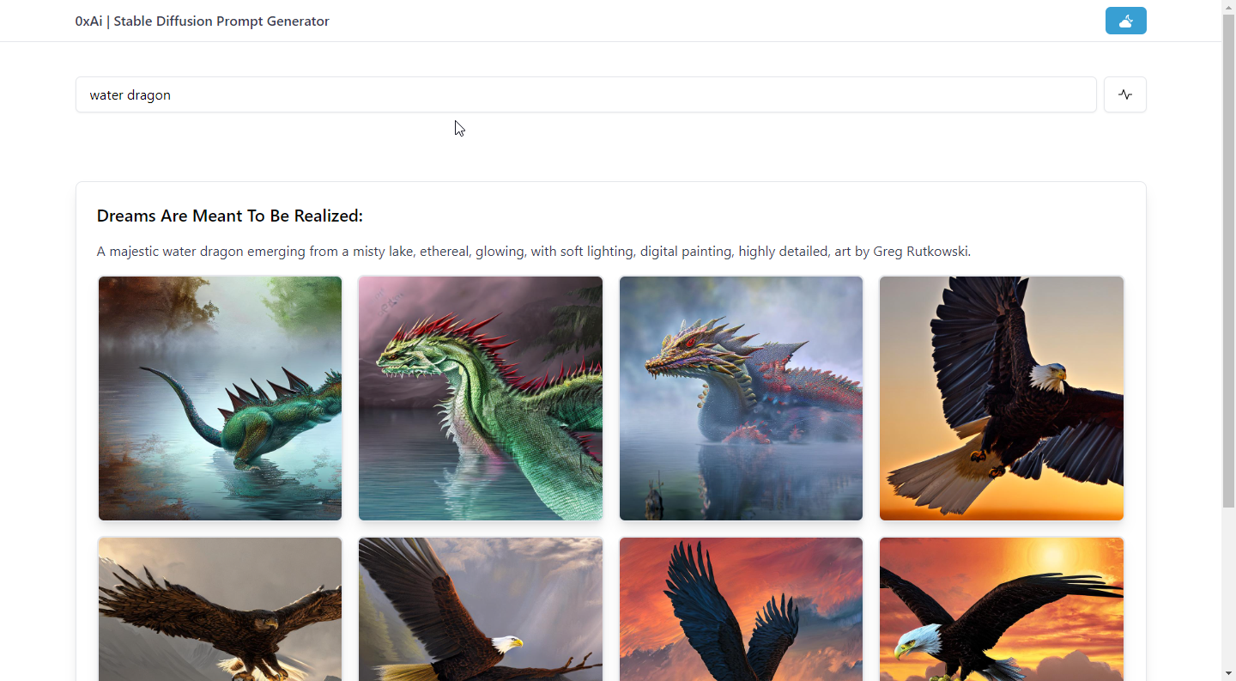Image resolution: width=1236 pixels, height=681 pixels.
Task: Click the scrollbar up arrow
Action: [1228, 7]
